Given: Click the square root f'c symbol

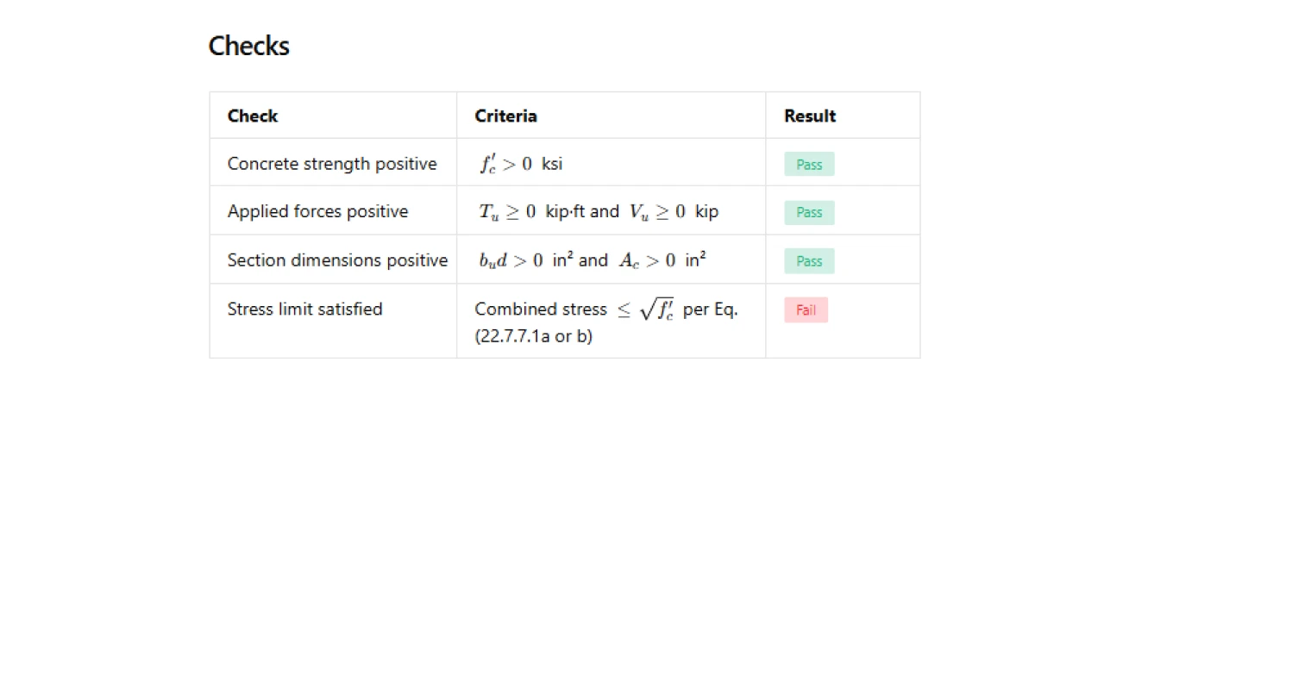Looking at the screenshot, I should (656, 309).
